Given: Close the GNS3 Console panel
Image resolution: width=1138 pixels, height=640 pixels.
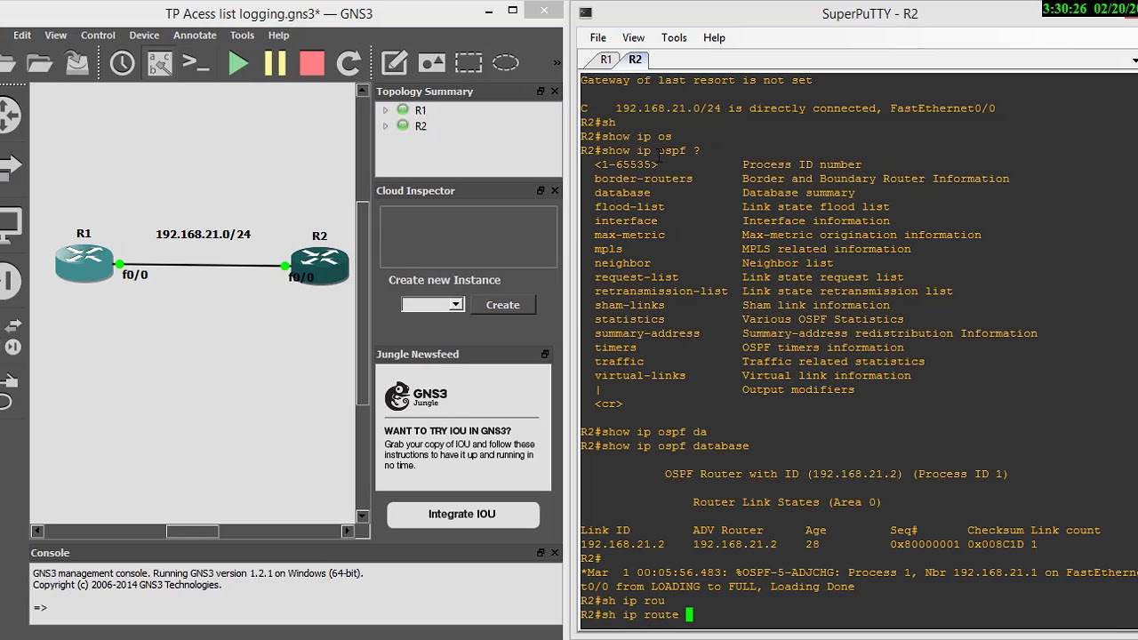Looking at the screenshot, I should [555, 553].
